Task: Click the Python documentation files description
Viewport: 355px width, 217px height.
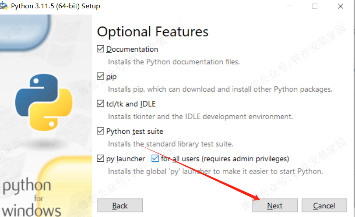Action: (174, 62)
